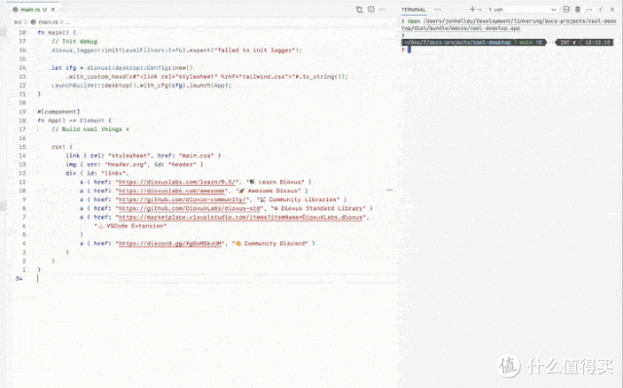Viewport: 623px width, 388px height.
Task: Create a new terminal with plus icon
Action: pos(472,9)
